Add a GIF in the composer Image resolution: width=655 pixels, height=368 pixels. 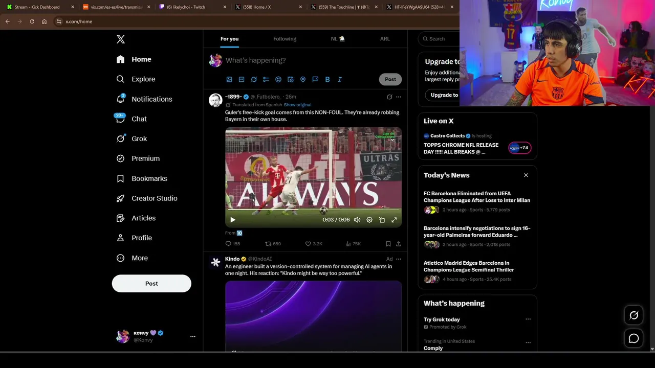click(242, 79)
